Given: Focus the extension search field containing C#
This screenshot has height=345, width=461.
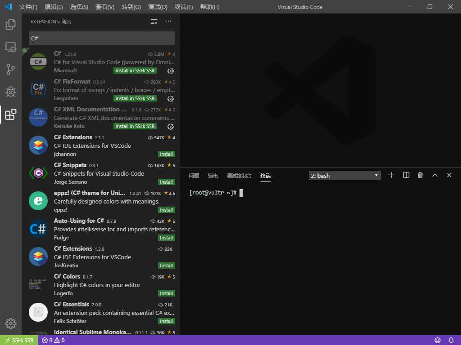Looking at the screenshot, I should [x=102, y=38].
